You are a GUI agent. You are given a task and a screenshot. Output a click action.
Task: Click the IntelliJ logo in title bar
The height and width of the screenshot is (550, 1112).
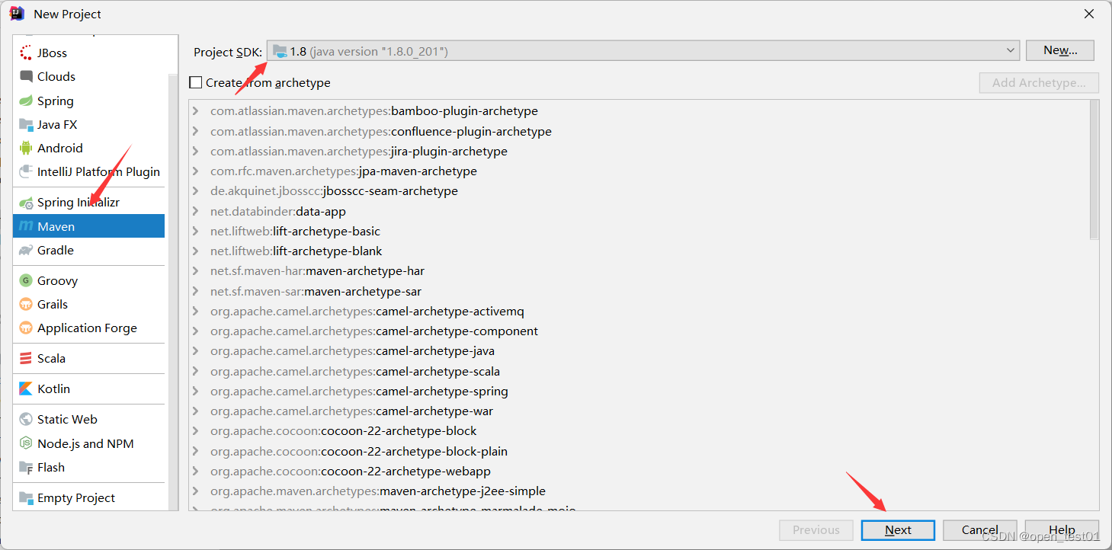click(x=17, y=13)
